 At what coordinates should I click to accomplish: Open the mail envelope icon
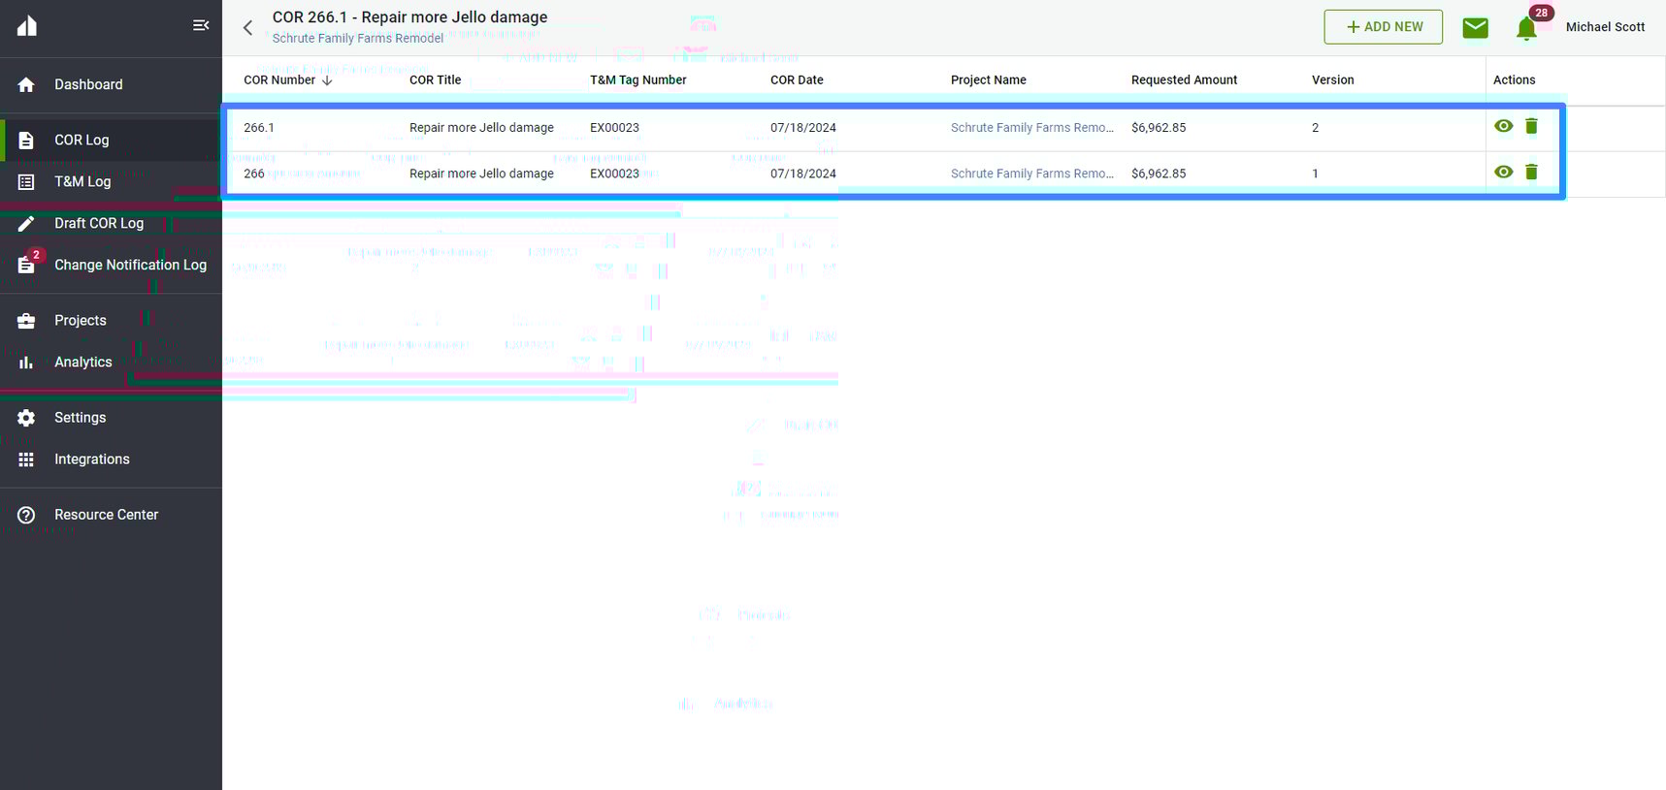pyautogui.click(x=1475, y=28)
